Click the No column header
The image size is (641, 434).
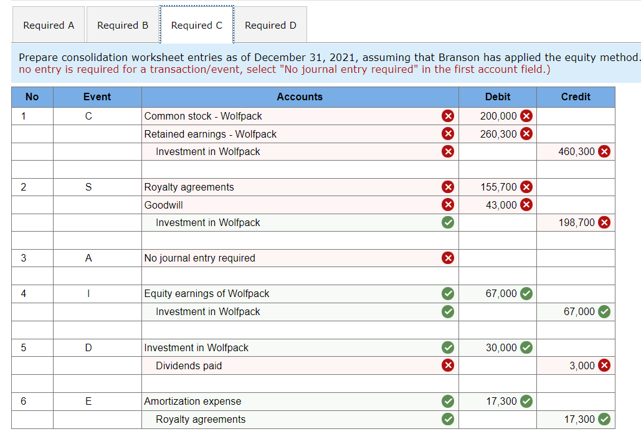[x=32, y=97]
